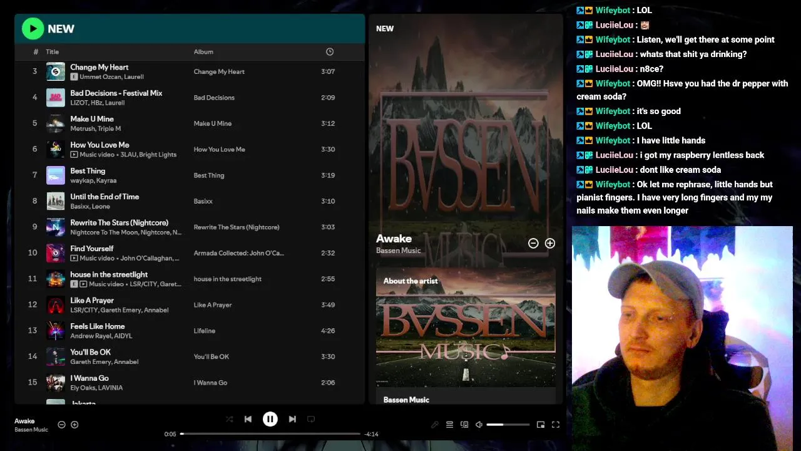Viewport: 801px width, 451px height.
Task: Open Bad Decisions album cover thumbnail
Action: click(56, 98)
